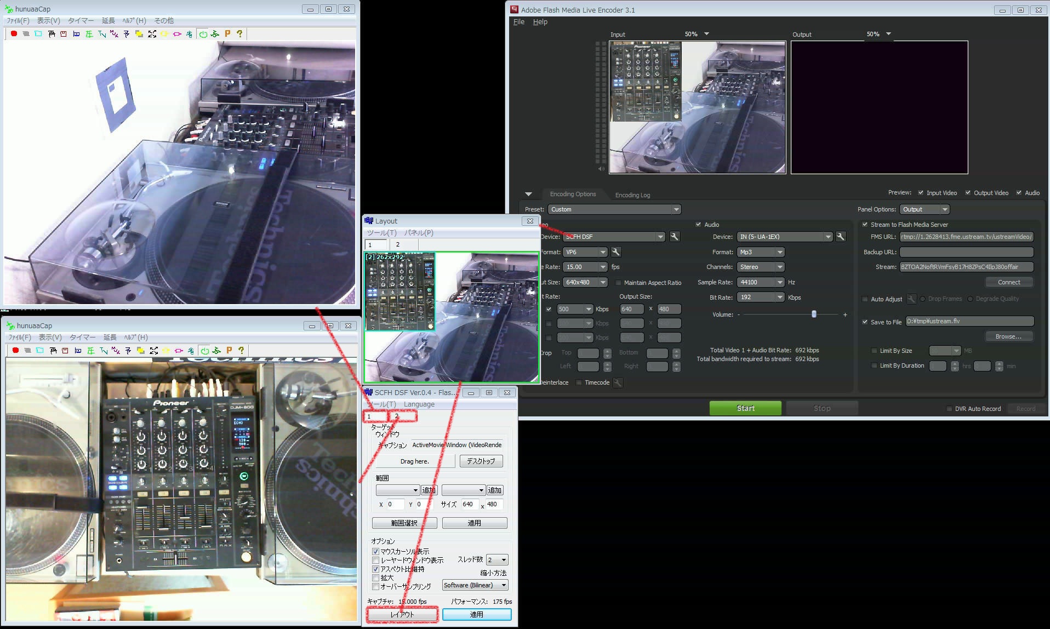1050x629 pixels.
Task: Click yellow connector icon in hunuaaCap window showing Pioneer mixer
Action: [166, 351]
